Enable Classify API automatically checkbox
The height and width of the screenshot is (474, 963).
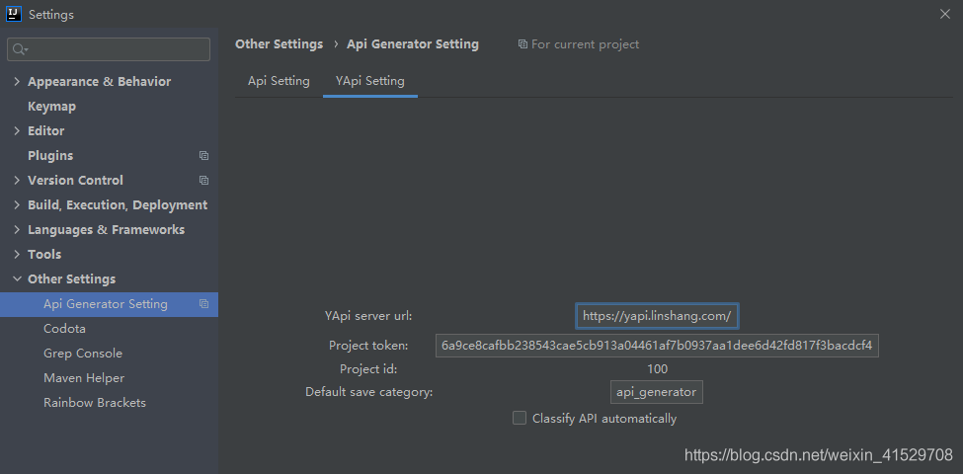(x=520, y=418)
